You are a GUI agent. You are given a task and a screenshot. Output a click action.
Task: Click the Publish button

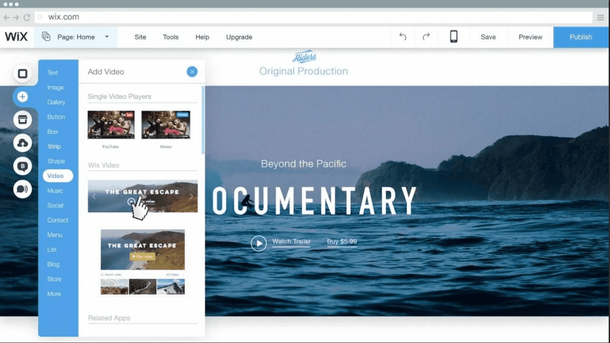pos(581,37)
